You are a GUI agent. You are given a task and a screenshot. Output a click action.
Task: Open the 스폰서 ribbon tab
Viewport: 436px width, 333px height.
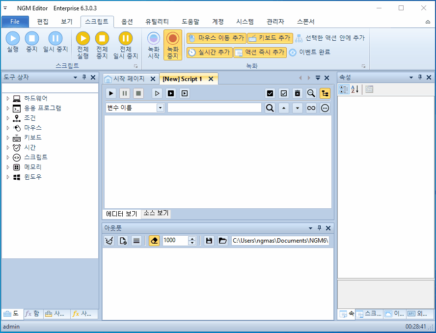coord(305,22)
